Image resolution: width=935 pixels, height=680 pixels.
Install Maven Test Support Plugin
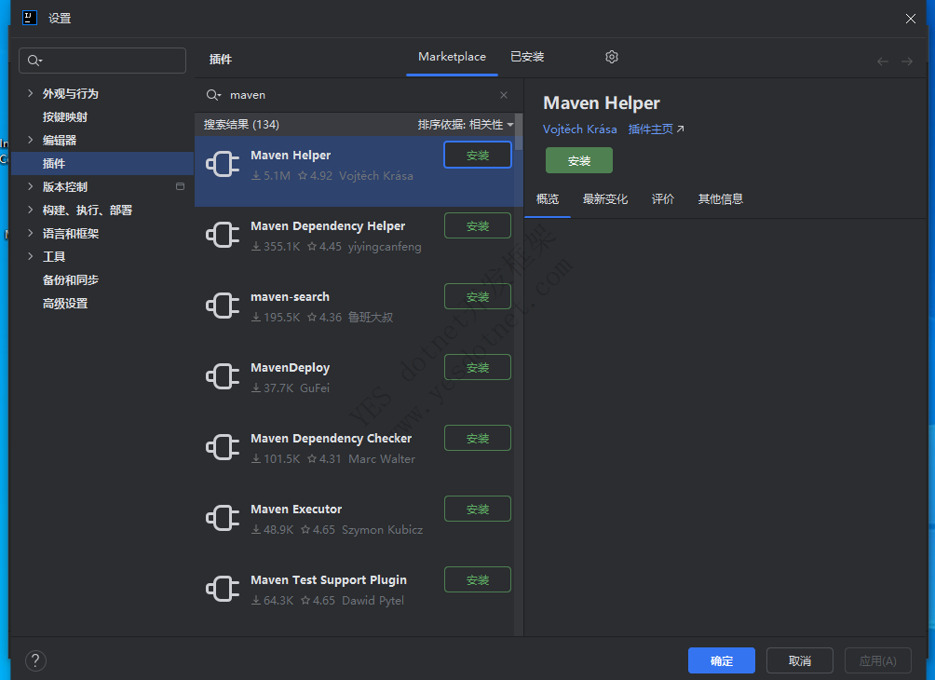pos(478,579)
